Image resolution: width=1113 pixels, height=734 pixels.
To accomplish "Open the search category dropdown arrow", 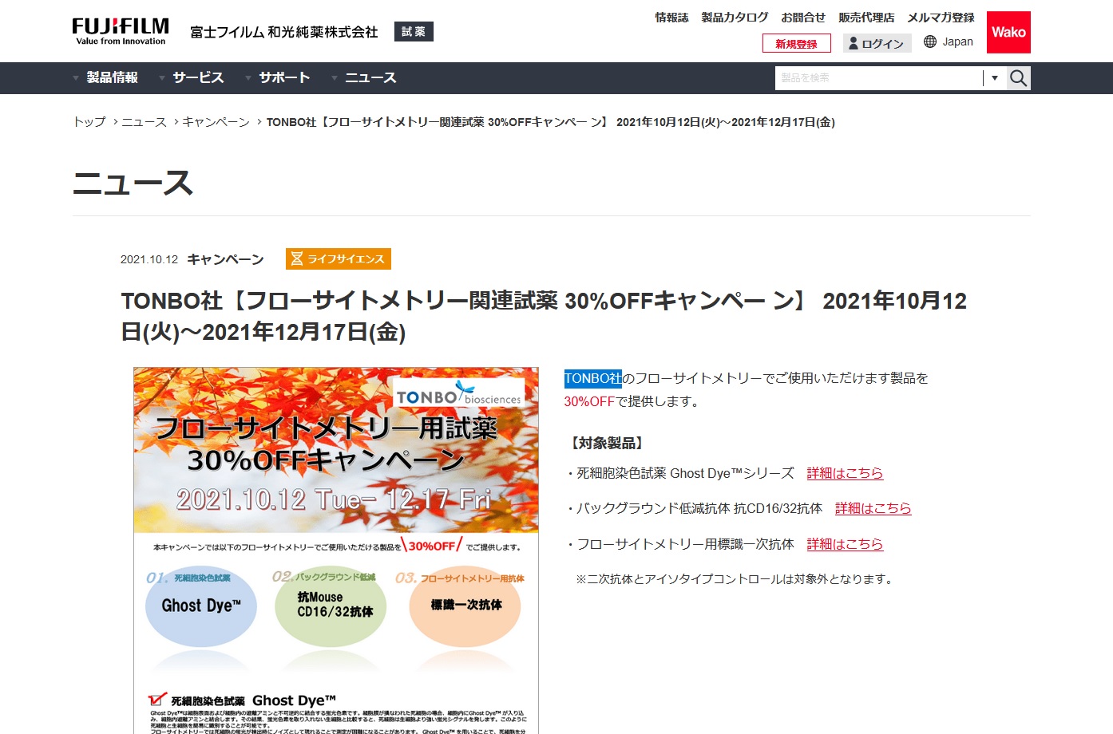I will (x=994, y=78).
